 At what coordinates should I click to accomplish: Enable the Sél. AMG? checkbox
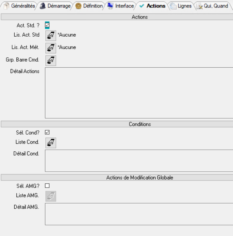point(47,185)
